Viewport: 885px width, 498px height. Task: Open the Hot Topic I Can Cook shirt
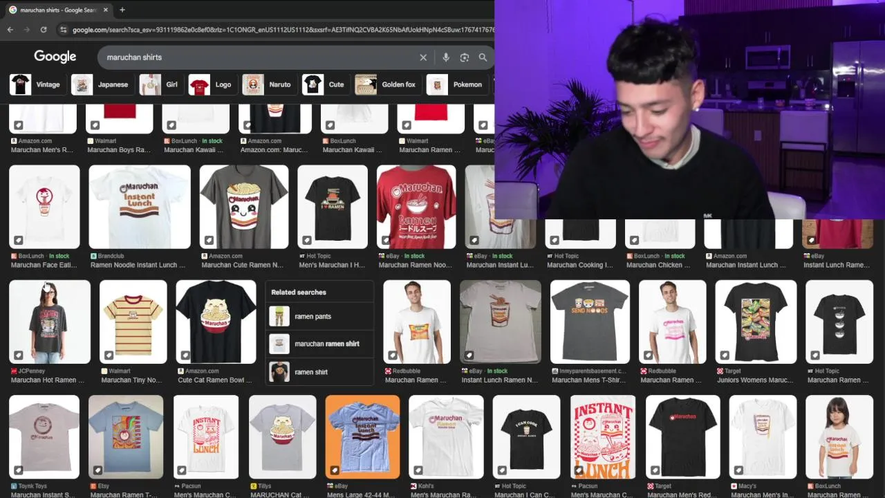(x=526, y=436)
